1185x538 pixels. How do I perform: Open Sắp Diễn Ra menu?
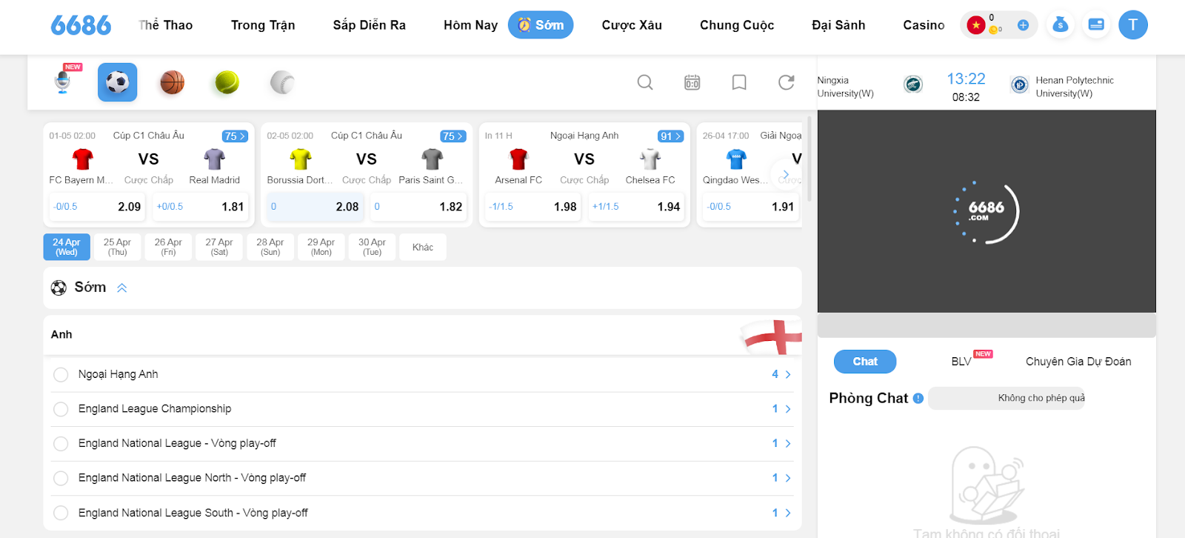(369, 25)
